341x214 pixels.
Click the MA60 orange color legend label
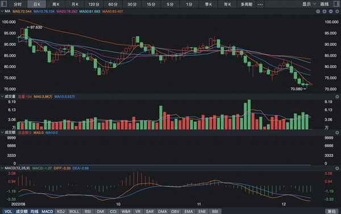point(113,11)
